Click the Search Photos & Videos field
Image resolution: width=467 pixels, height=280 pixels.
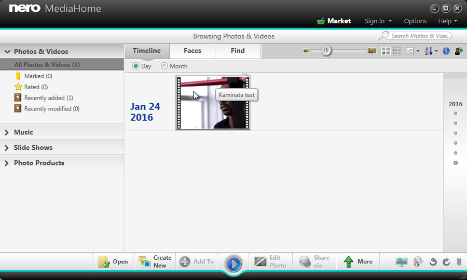click(x=420, y=36)
